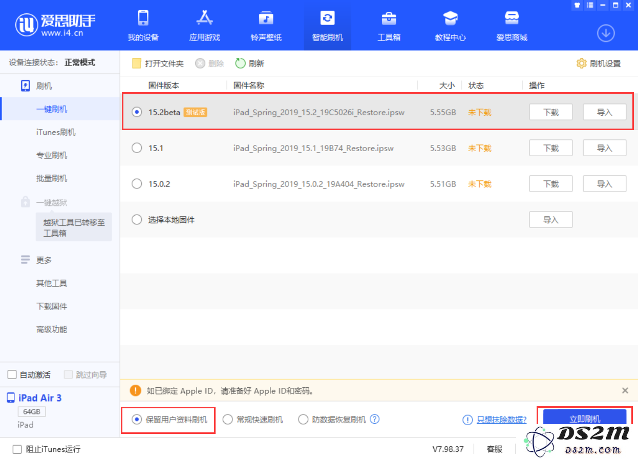638x459 pixels.
Task: Toggle 阻止iTunes运行 checkbox
Action: click(x=17, y=449)
